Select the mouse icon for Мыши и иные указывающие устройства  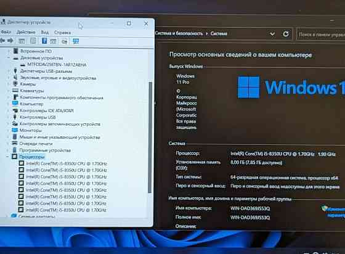pos(15,137)
